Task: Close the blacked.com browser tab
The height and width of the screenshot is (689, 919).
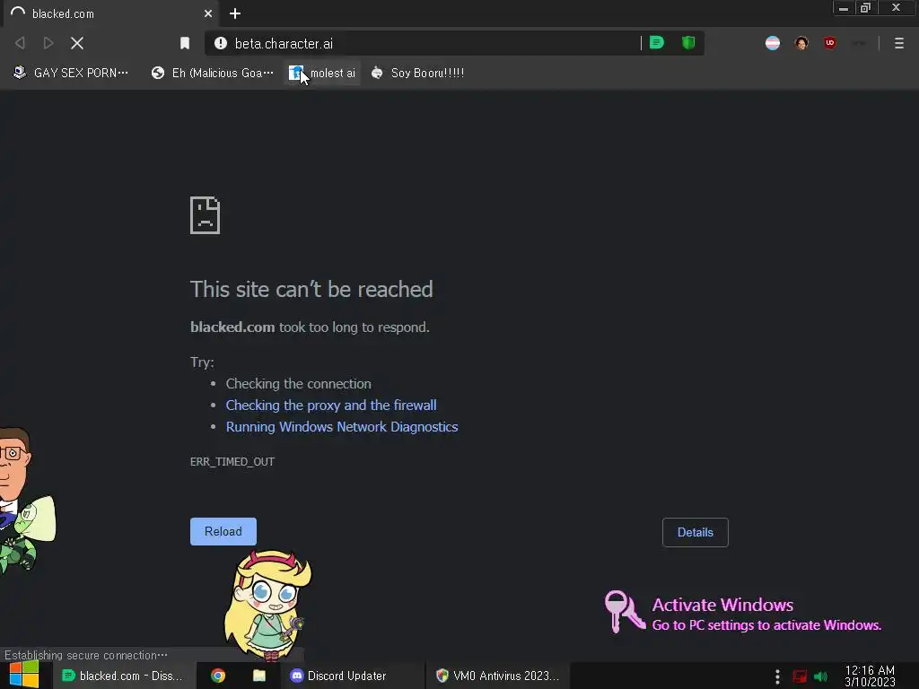Action: (208, 13)
